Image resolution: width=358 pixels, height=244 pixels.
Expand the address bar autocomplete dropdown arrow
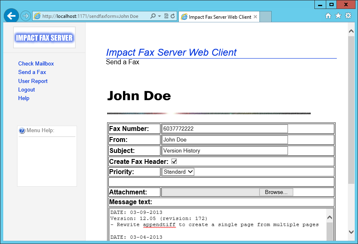tap(159, 16)
